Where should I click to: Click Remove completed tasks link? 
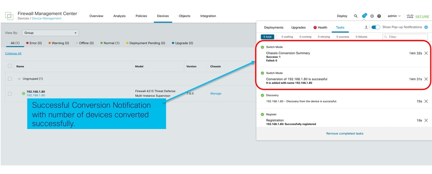345,133
